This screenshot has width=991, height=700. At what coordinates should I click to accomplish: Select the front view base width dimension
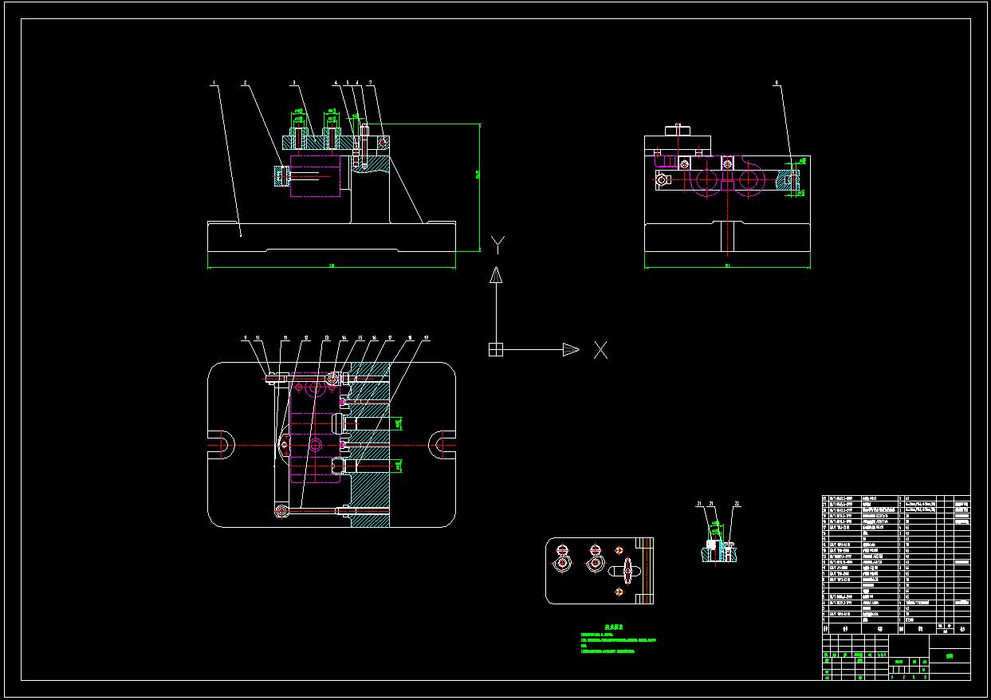(332, 266)
